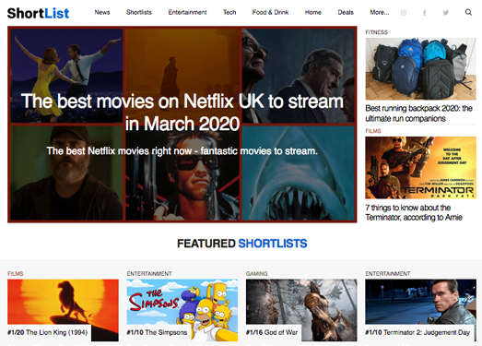Go to homepage via ShortList logo
The height and width of the screenshot is (346, 482).
(38, 13)
